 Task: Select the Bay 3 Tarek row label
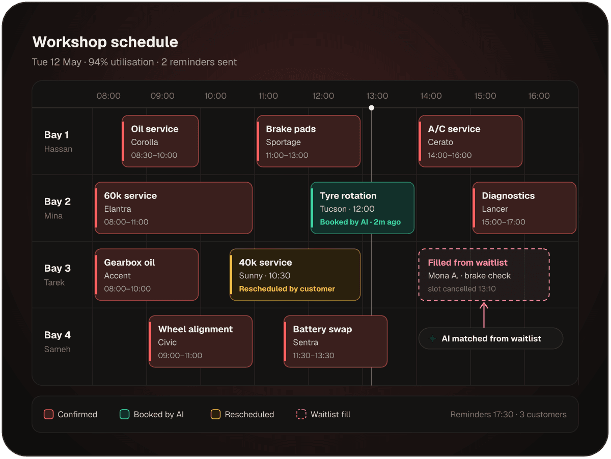(57, 274)
